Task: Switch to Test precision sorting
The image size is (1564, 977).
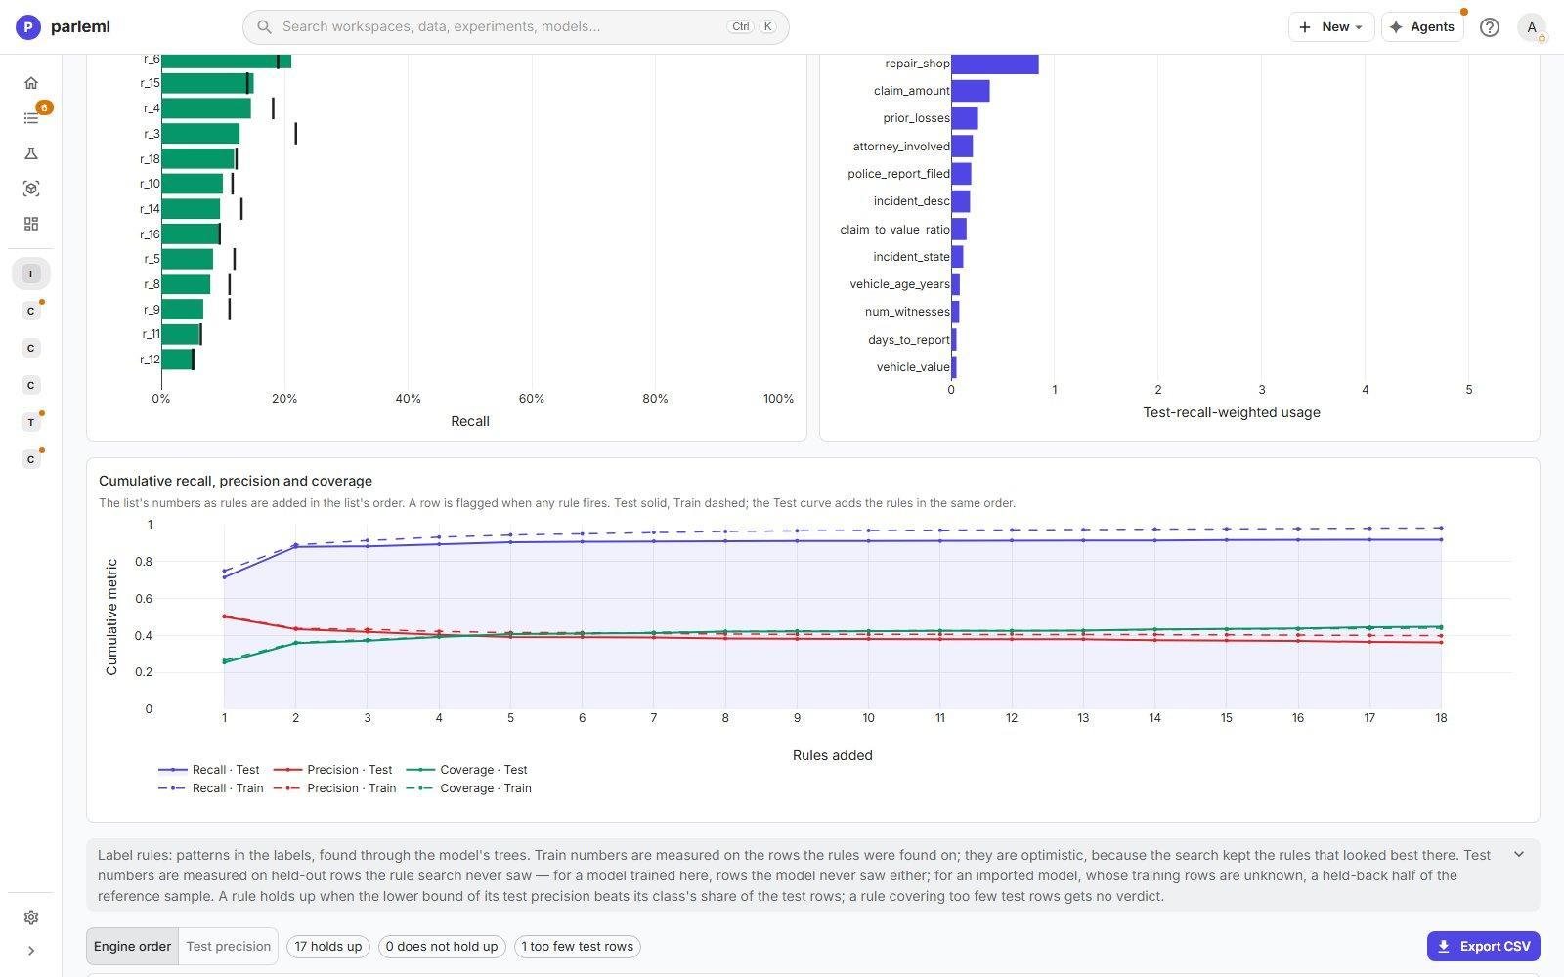Action: tap(228, 946)
